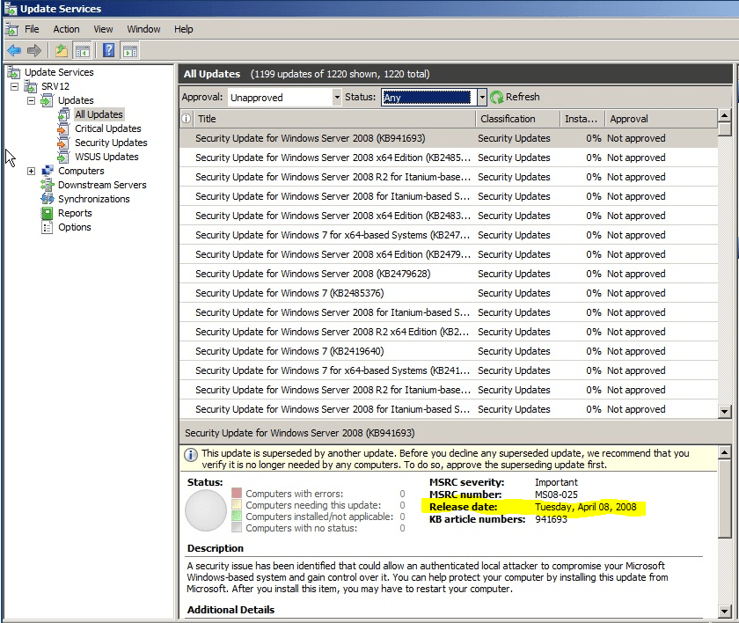Image resolution: width=739 pixels, height=623 pixels.
Task: Click the Update Services root node icon
Action: (x=14, y=72)
